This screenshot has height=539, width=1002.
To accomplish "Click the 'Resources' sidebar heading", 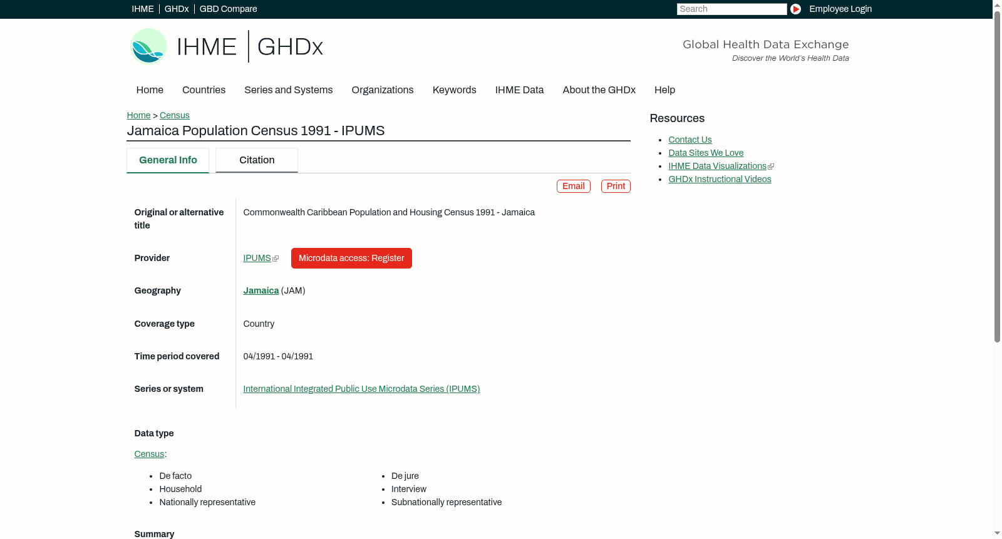I will point(677,118).
